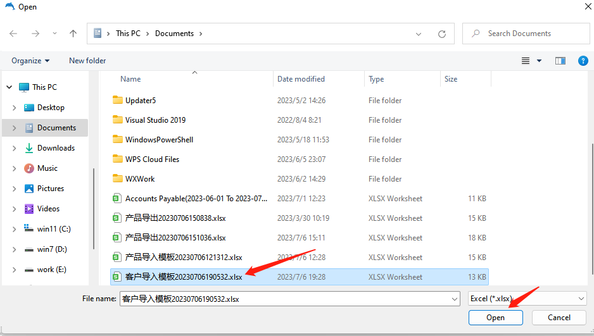Screen dimensions: 594x336
Task: Select the Downloads folder in sidebar
Action: point(56,148)
